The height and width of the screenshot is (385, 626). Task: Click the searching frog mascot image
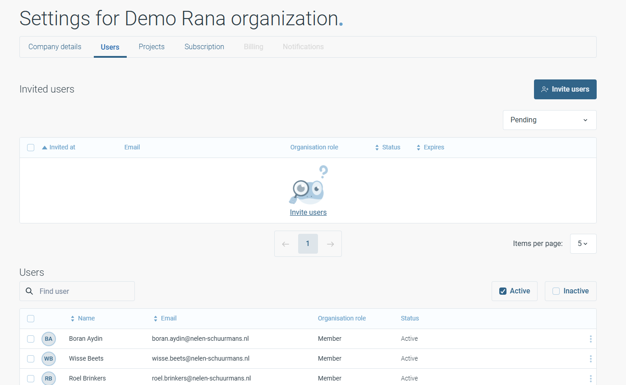[x=308, y=185]
